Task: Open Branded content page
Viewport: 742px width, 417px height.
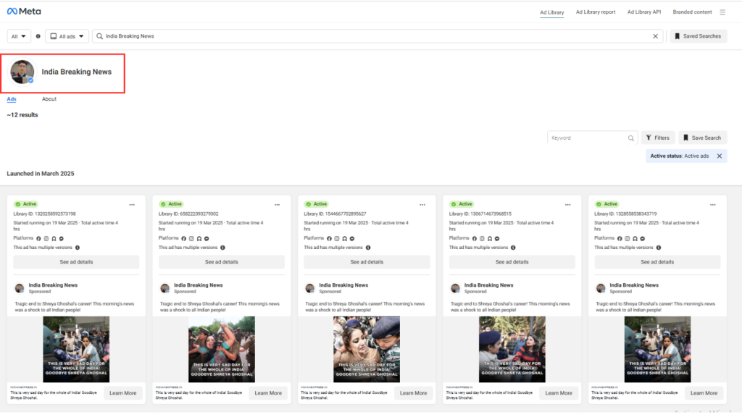Action: click(x=692, y=12)
